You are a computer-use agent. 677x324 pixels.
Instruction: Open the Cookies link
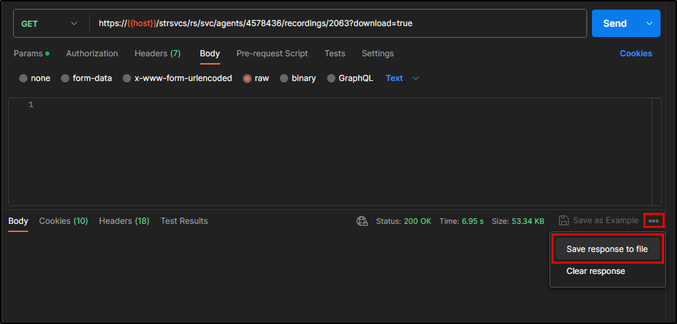tap(636, 54)
